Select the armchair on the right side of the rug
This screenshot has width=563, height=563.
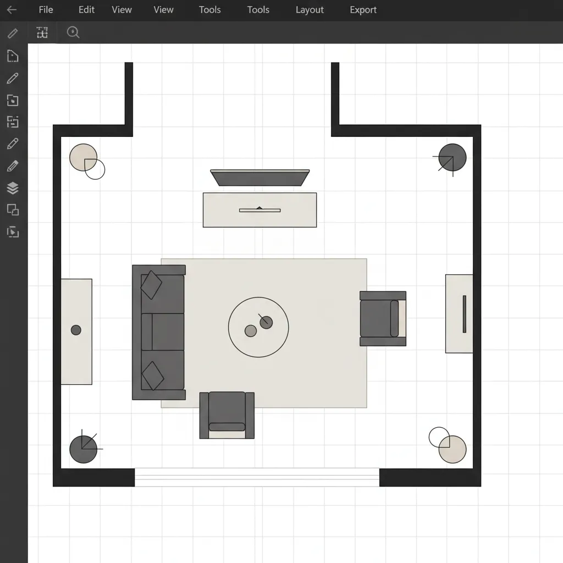point(383,318)
